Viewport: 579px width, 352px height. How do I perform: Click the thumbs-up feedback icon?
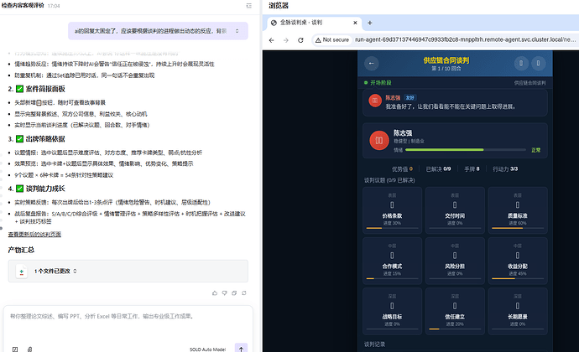click(215, 293)
